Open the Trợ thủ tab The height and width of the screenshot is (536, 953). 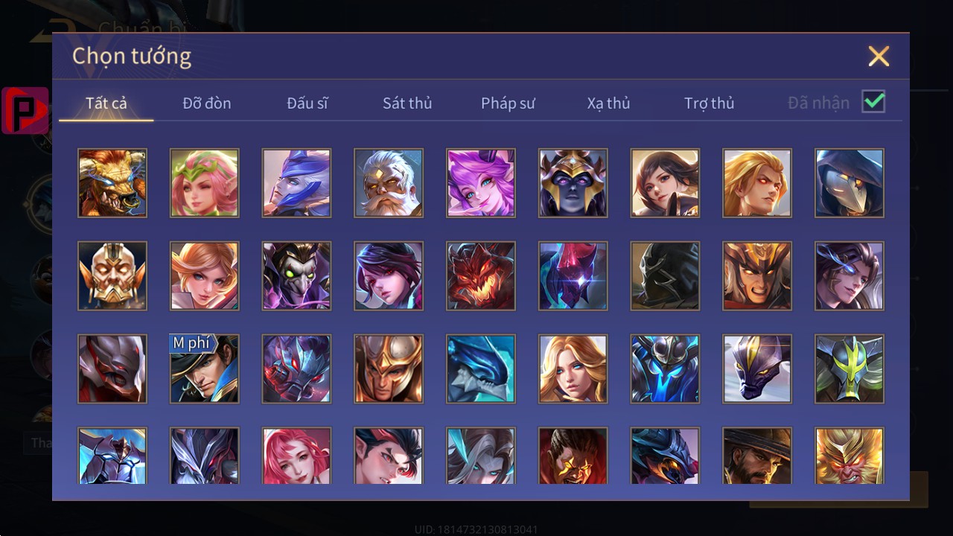(x=710, y=103)
